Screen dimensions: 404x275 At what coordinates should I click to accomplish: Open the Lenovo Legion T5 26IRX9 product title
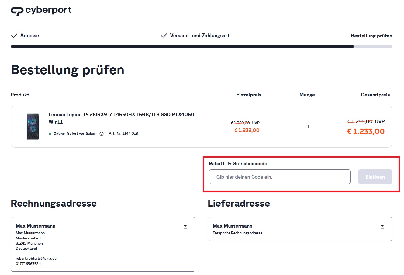pos(121,118)
